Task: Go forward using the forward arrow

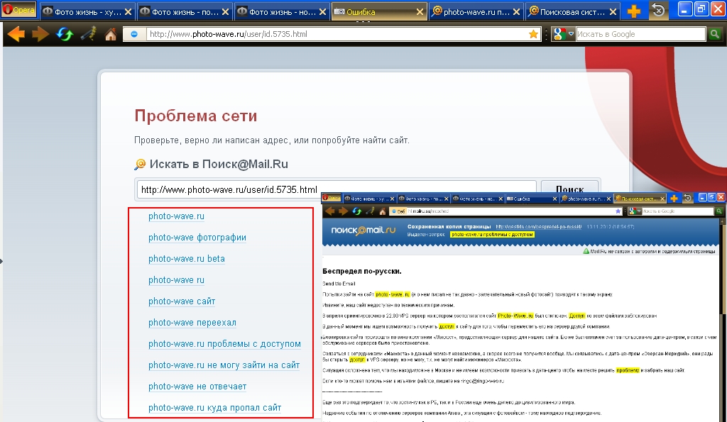Action: pos(40,34)
